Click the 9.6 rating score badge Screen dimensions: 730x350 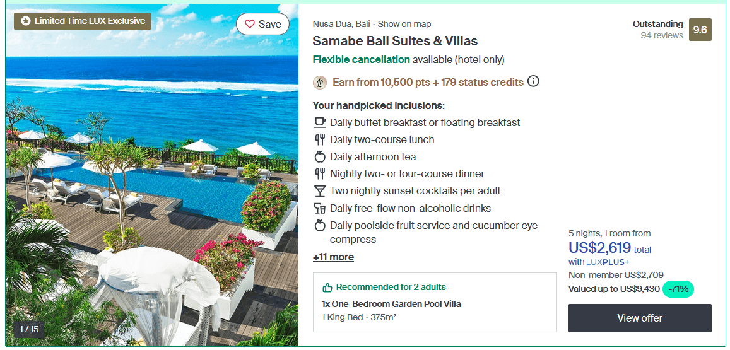pyautogui.click(x=700, y=30)
